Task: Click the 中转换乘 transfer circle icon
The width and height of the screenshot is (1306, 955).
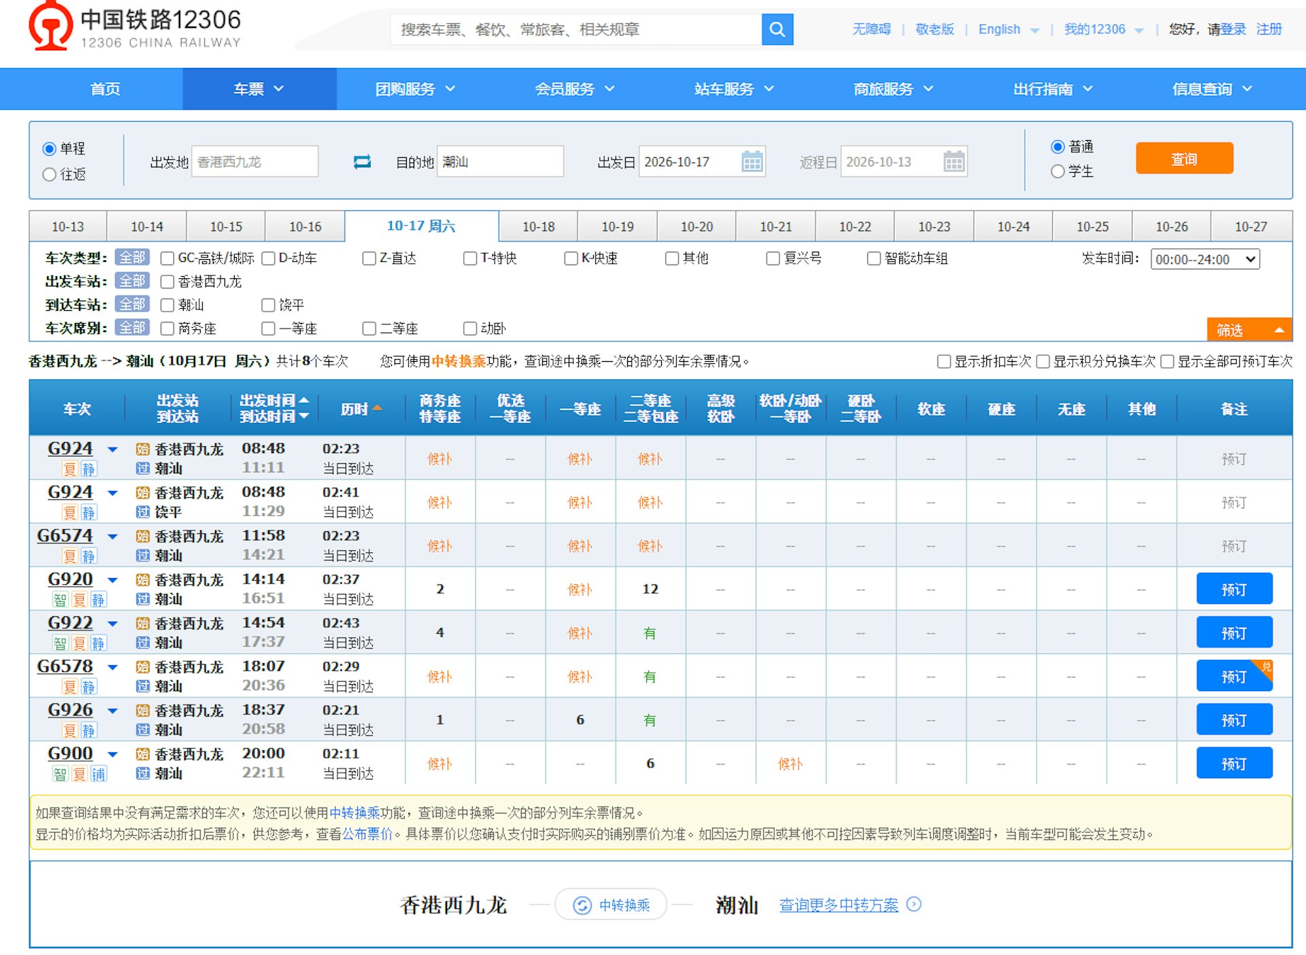Action: coord(582,905)
